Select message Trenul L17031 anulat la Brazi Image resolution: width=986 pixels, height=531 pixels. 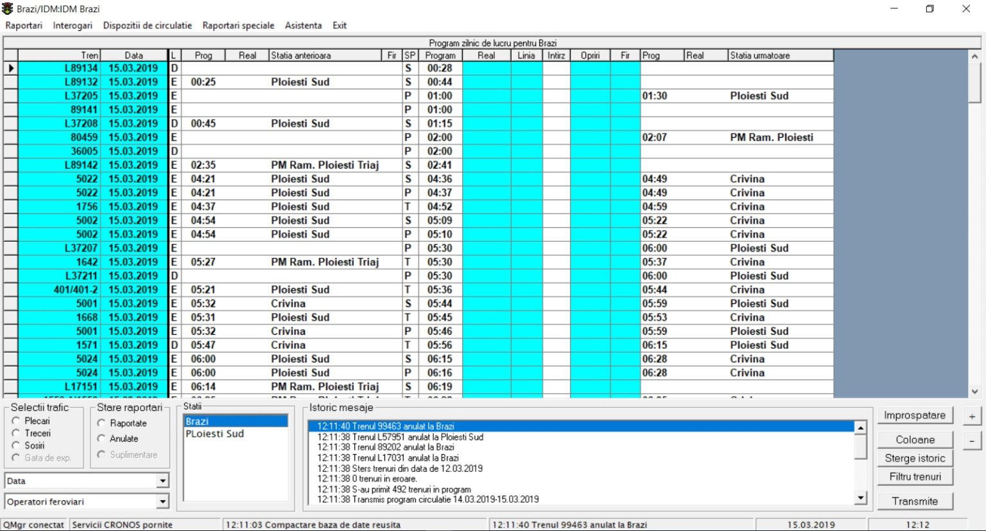tap(581, 458)
